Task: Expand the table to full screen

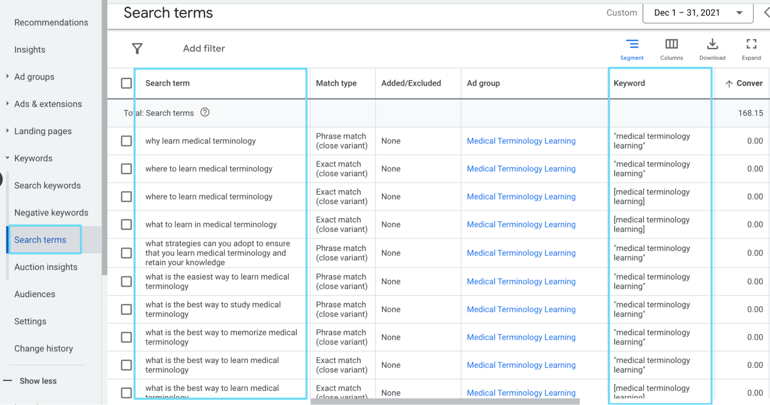Action: click(751, 50)
